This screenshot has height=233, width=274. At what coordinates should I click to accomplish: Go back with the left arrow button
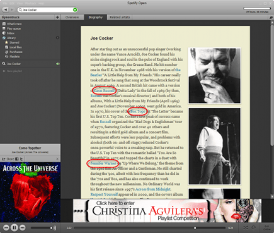tap(6, 9)
